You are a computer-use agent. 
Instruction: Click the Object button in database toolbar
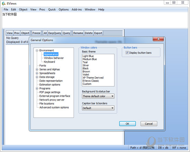25,33
